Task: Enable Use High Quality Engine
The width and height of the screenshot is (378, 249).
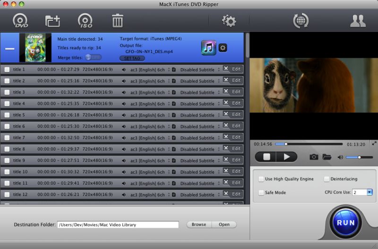Action: (x=261, y=179)
